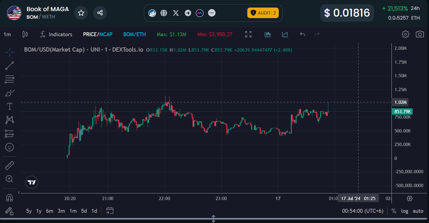Toggle the trades bars icon on chart
429x223 pixels.
point(268,35)
